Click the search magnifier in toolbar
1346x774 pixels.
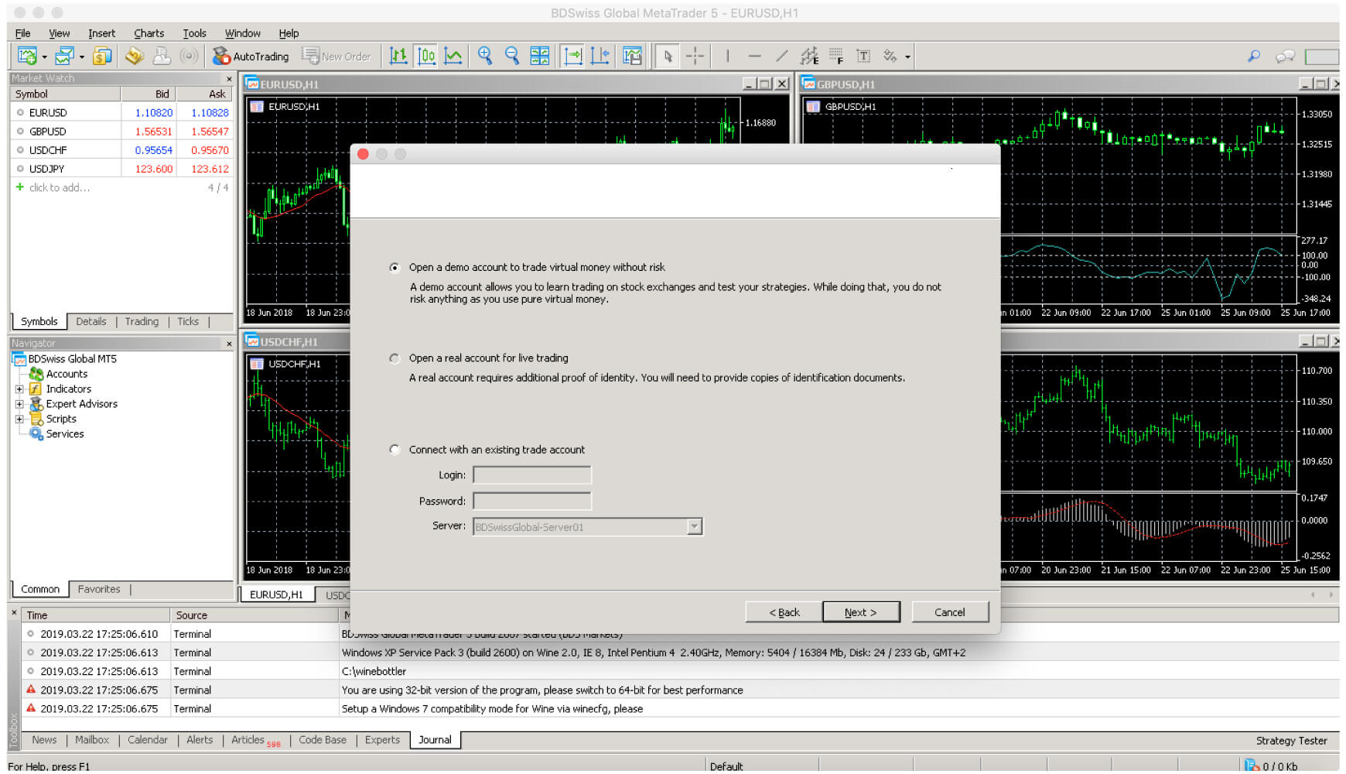point(1254,56)
